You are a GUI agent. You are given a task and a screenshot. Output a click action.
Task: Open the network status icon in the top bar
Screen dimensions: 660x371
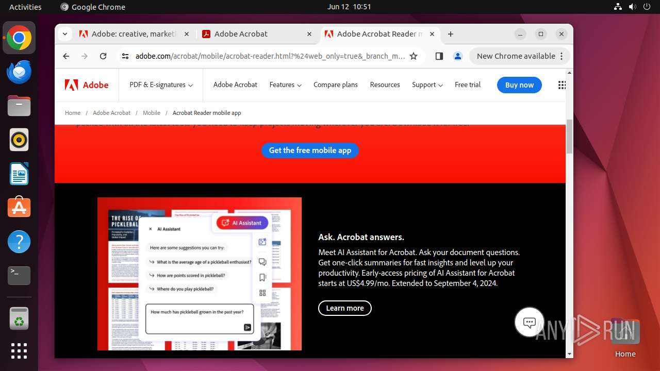coord(618,7)
